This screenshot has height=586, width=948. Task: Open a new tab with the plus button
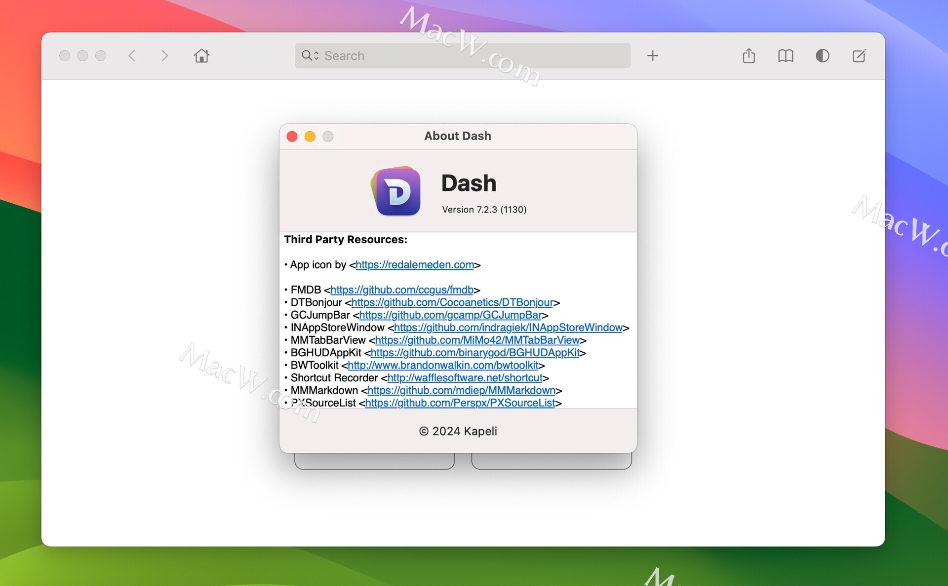pyautogui.click(x=653, y=56)
